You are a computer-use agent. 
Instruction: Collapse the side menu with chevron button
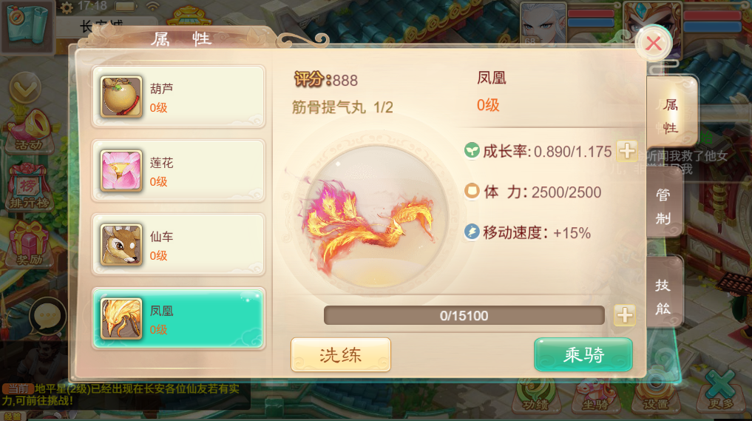coord(25,87)
